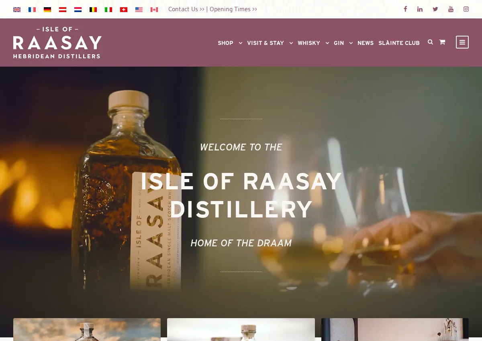The width and height of the screenshot is (482, 341).
Task: Select the German flag
Action: tap(47, 10)
